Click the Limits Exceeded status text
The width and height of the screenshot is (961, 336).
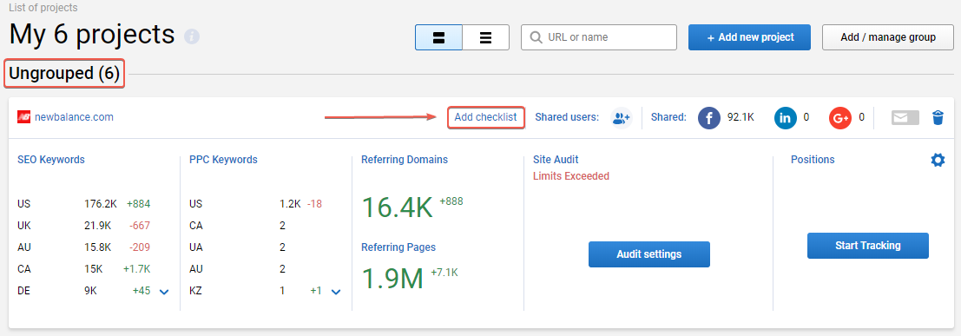[x=570, y=176]
